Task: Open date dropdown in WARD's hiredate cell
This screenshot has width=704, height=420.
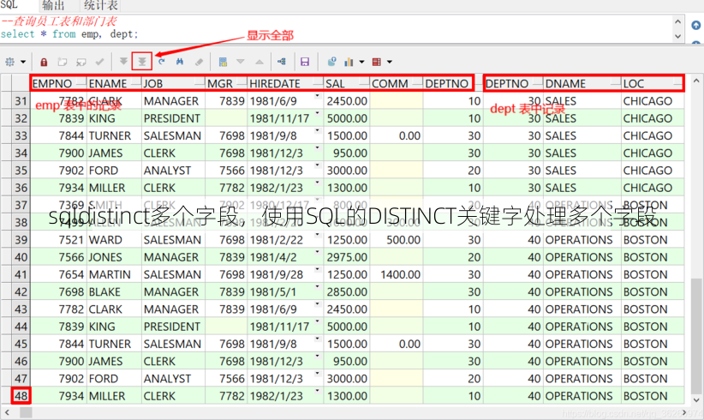Action: [x=318, y=235]
